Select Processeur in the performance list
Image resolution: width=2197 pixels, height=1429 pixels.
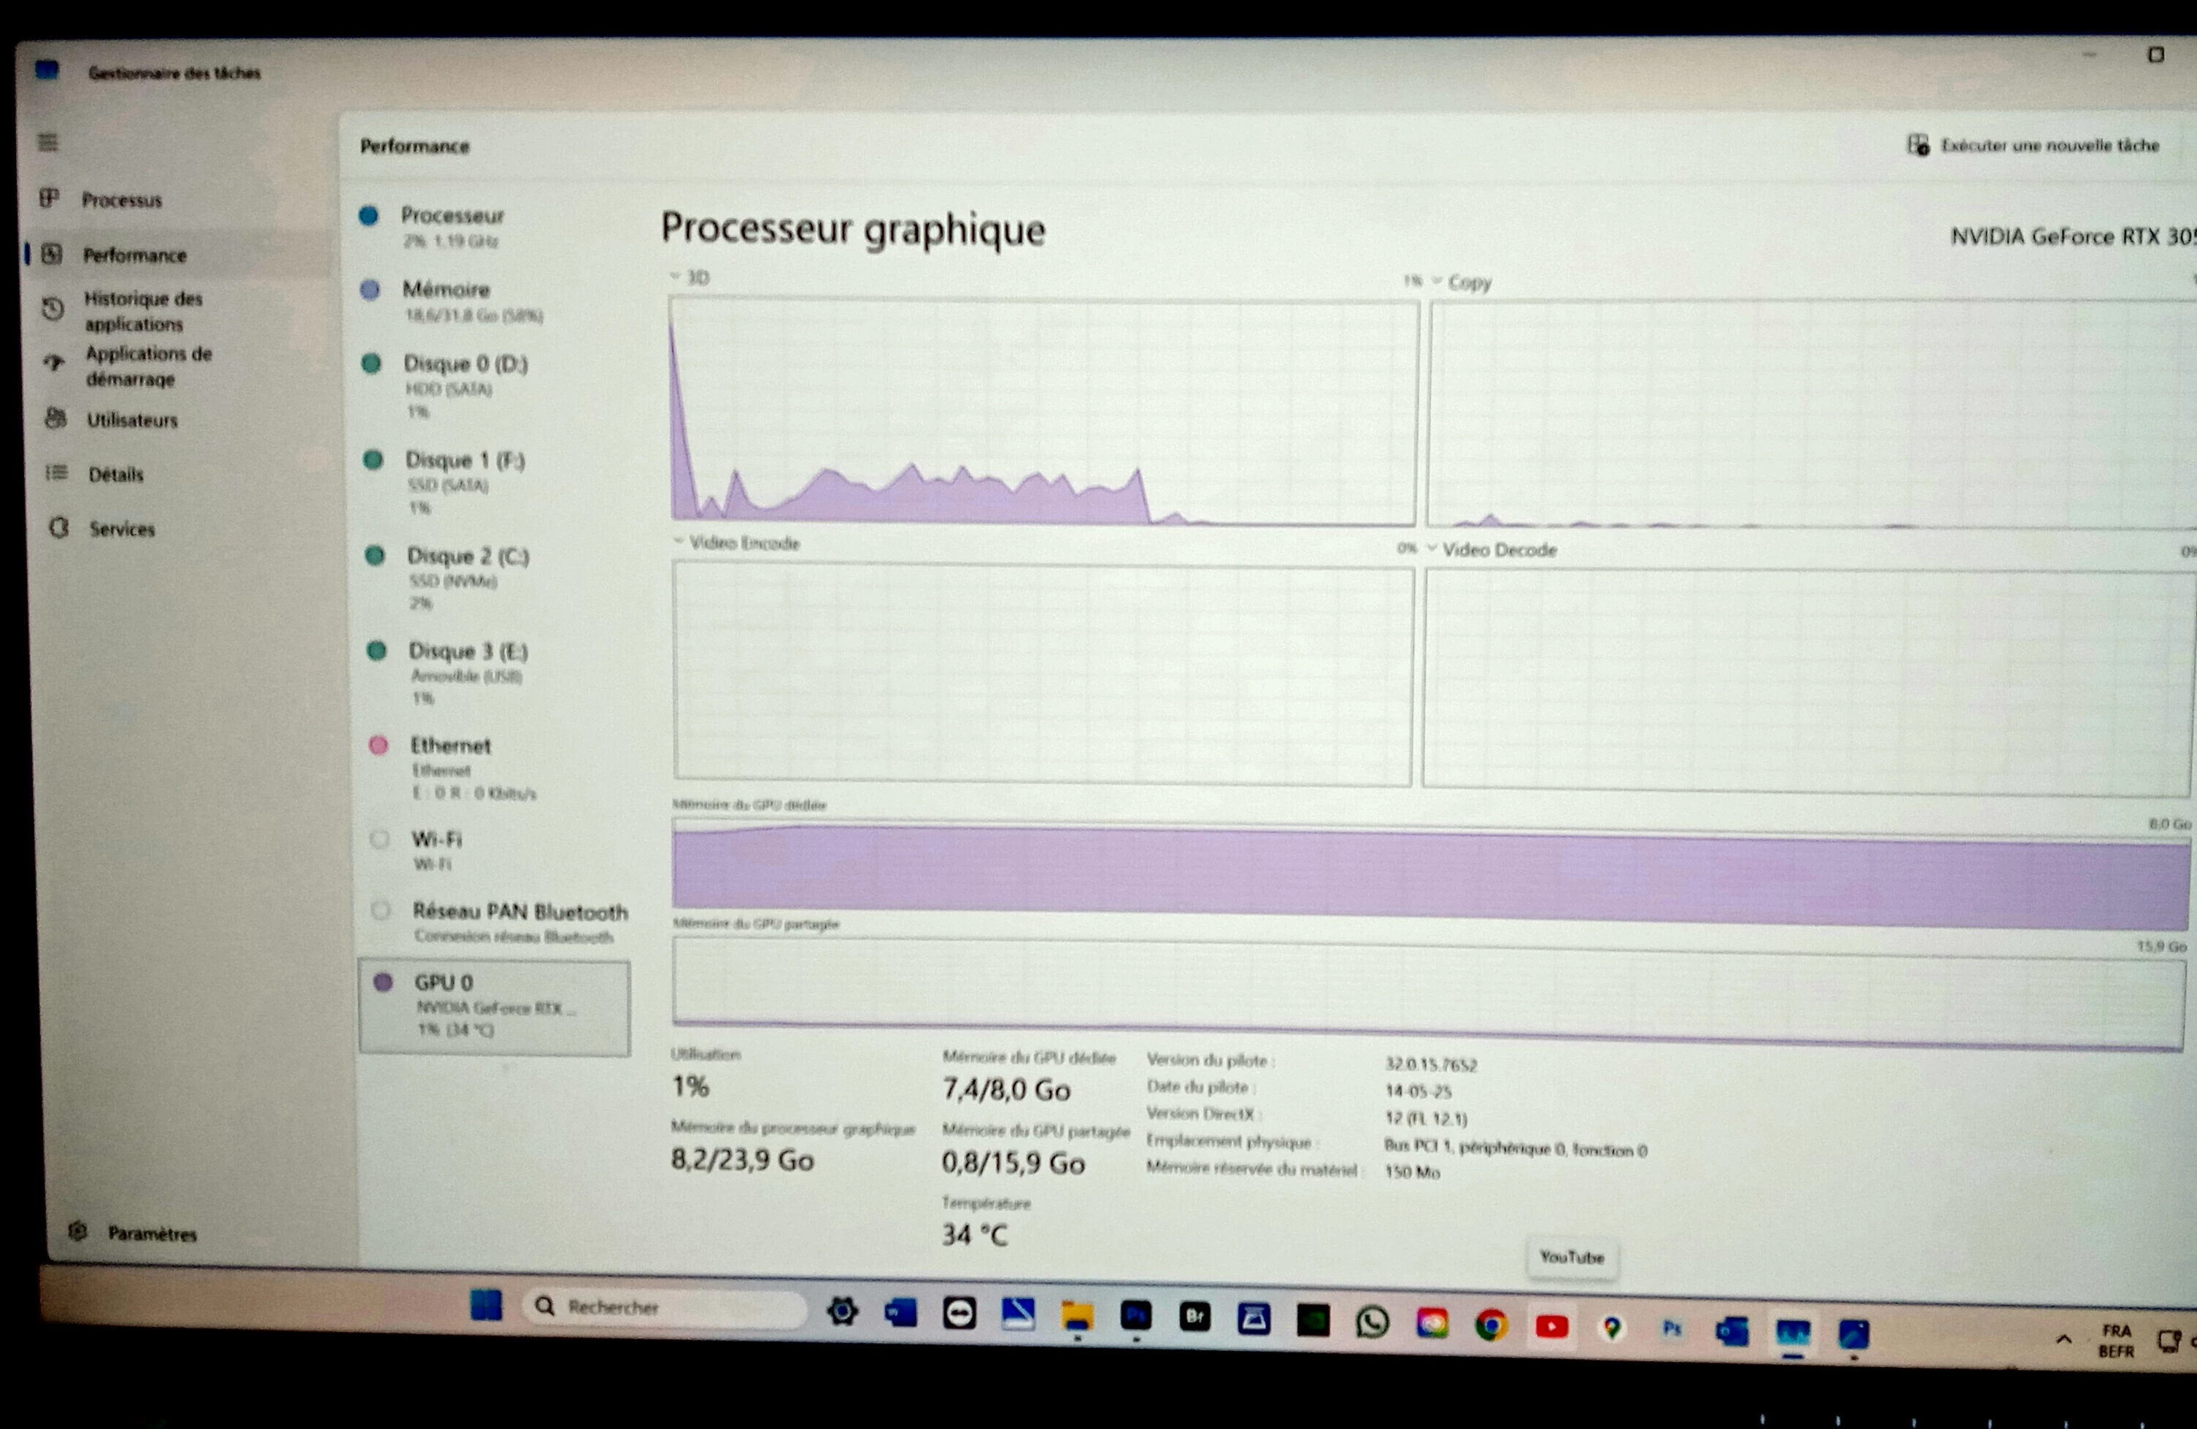pos(452,216)
